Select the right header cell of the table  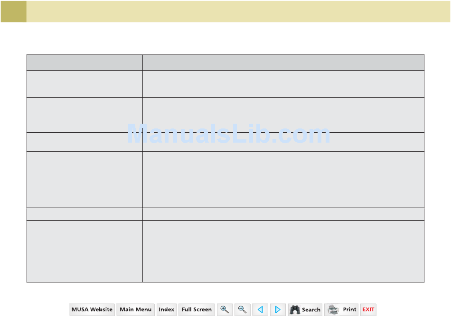point(283,63)
